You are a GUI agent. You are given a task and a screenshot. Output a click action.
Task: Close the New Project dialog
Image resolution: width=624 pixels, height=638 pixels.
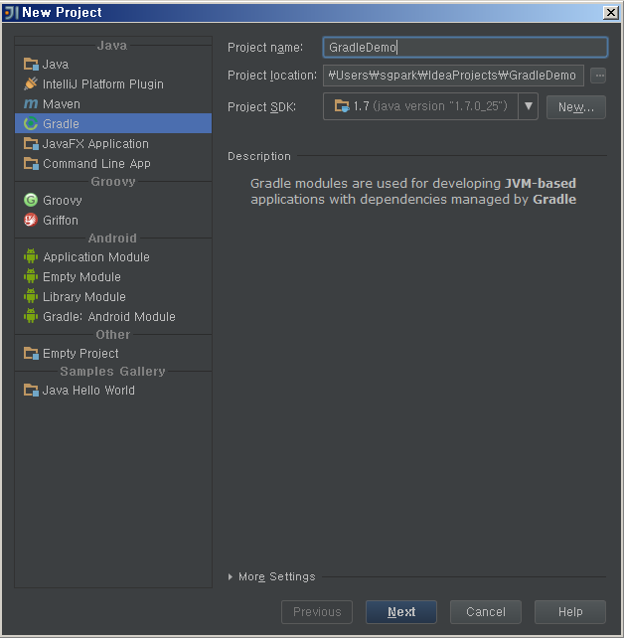610,13
